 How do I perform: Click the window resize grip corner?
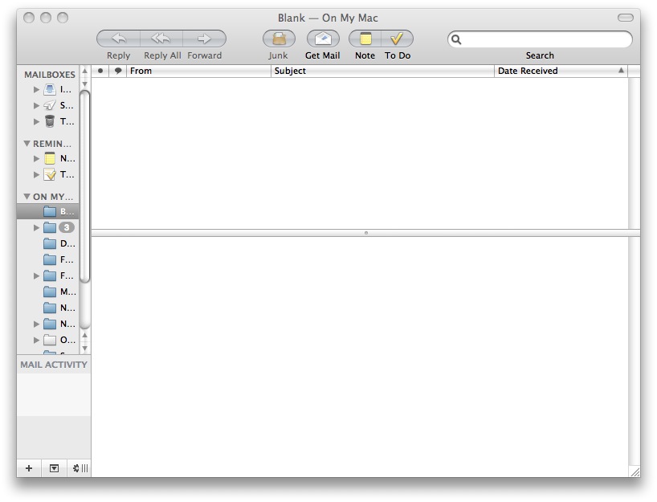(x=635, y=471)
